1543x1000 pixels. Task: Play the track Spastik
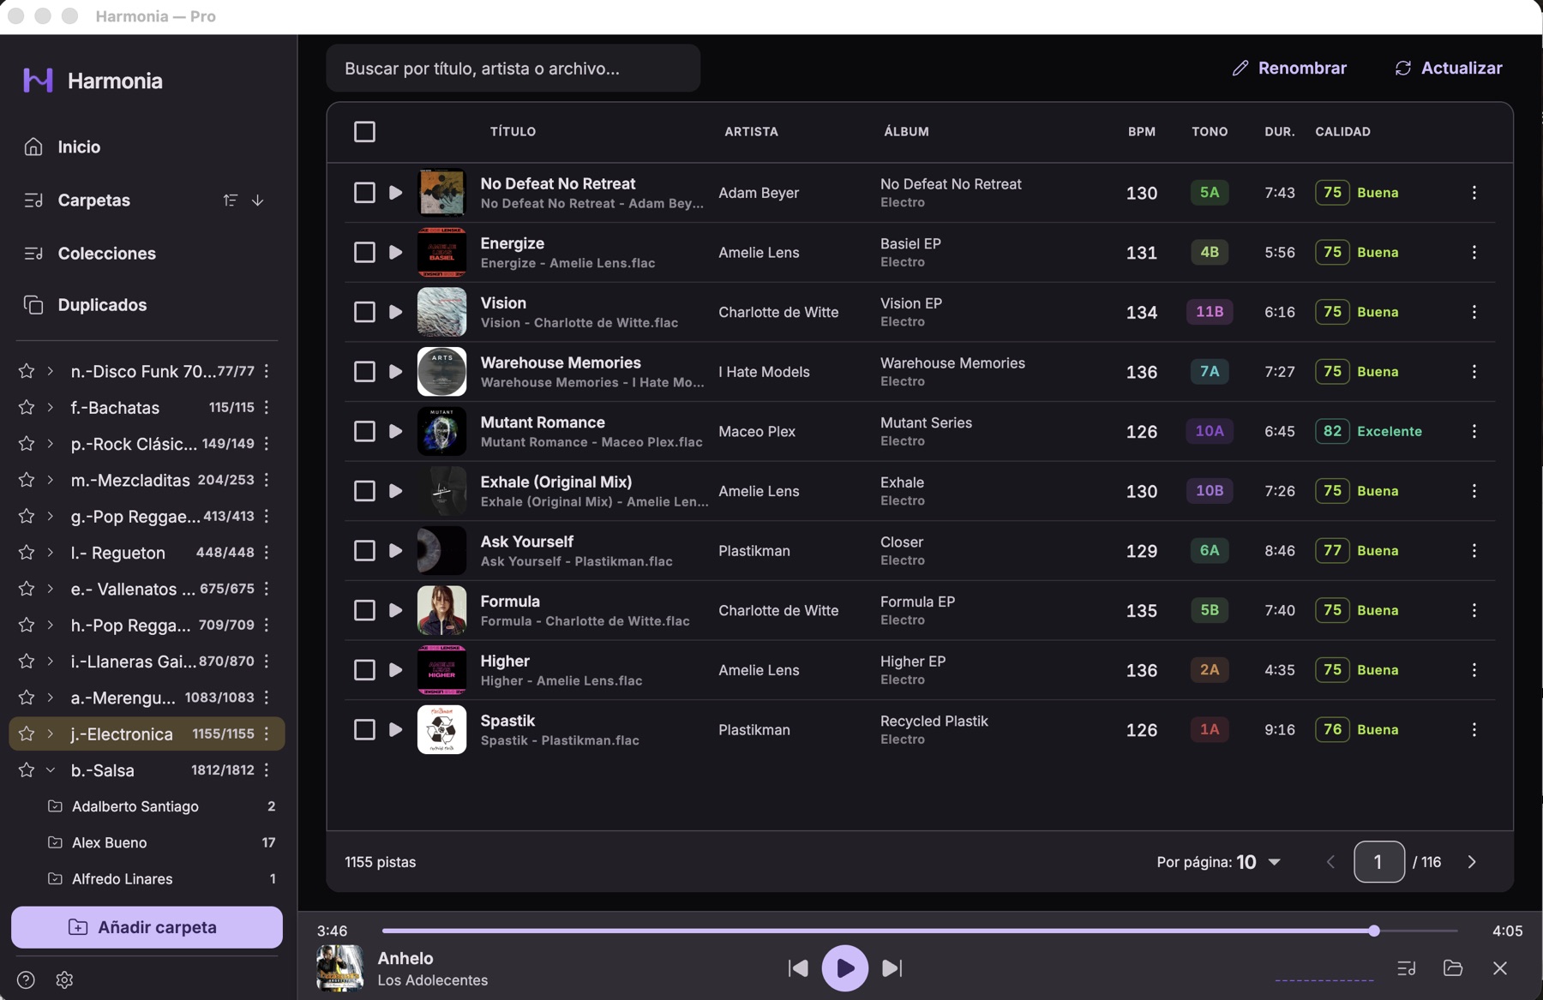(x=395, y=729)
